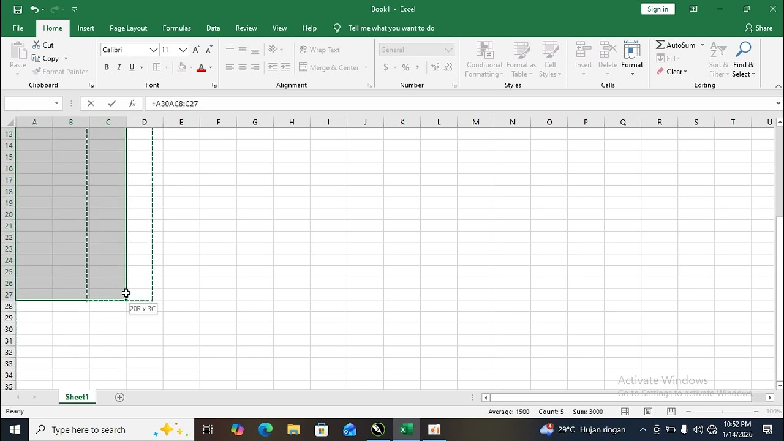Click the Insert cells button
The image size is (784, 441).
(583, 59)
